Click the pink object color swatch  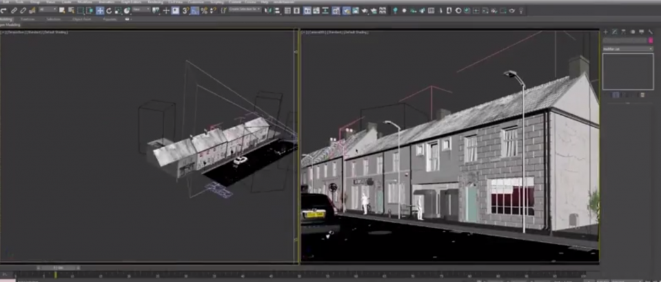point(650,40)
